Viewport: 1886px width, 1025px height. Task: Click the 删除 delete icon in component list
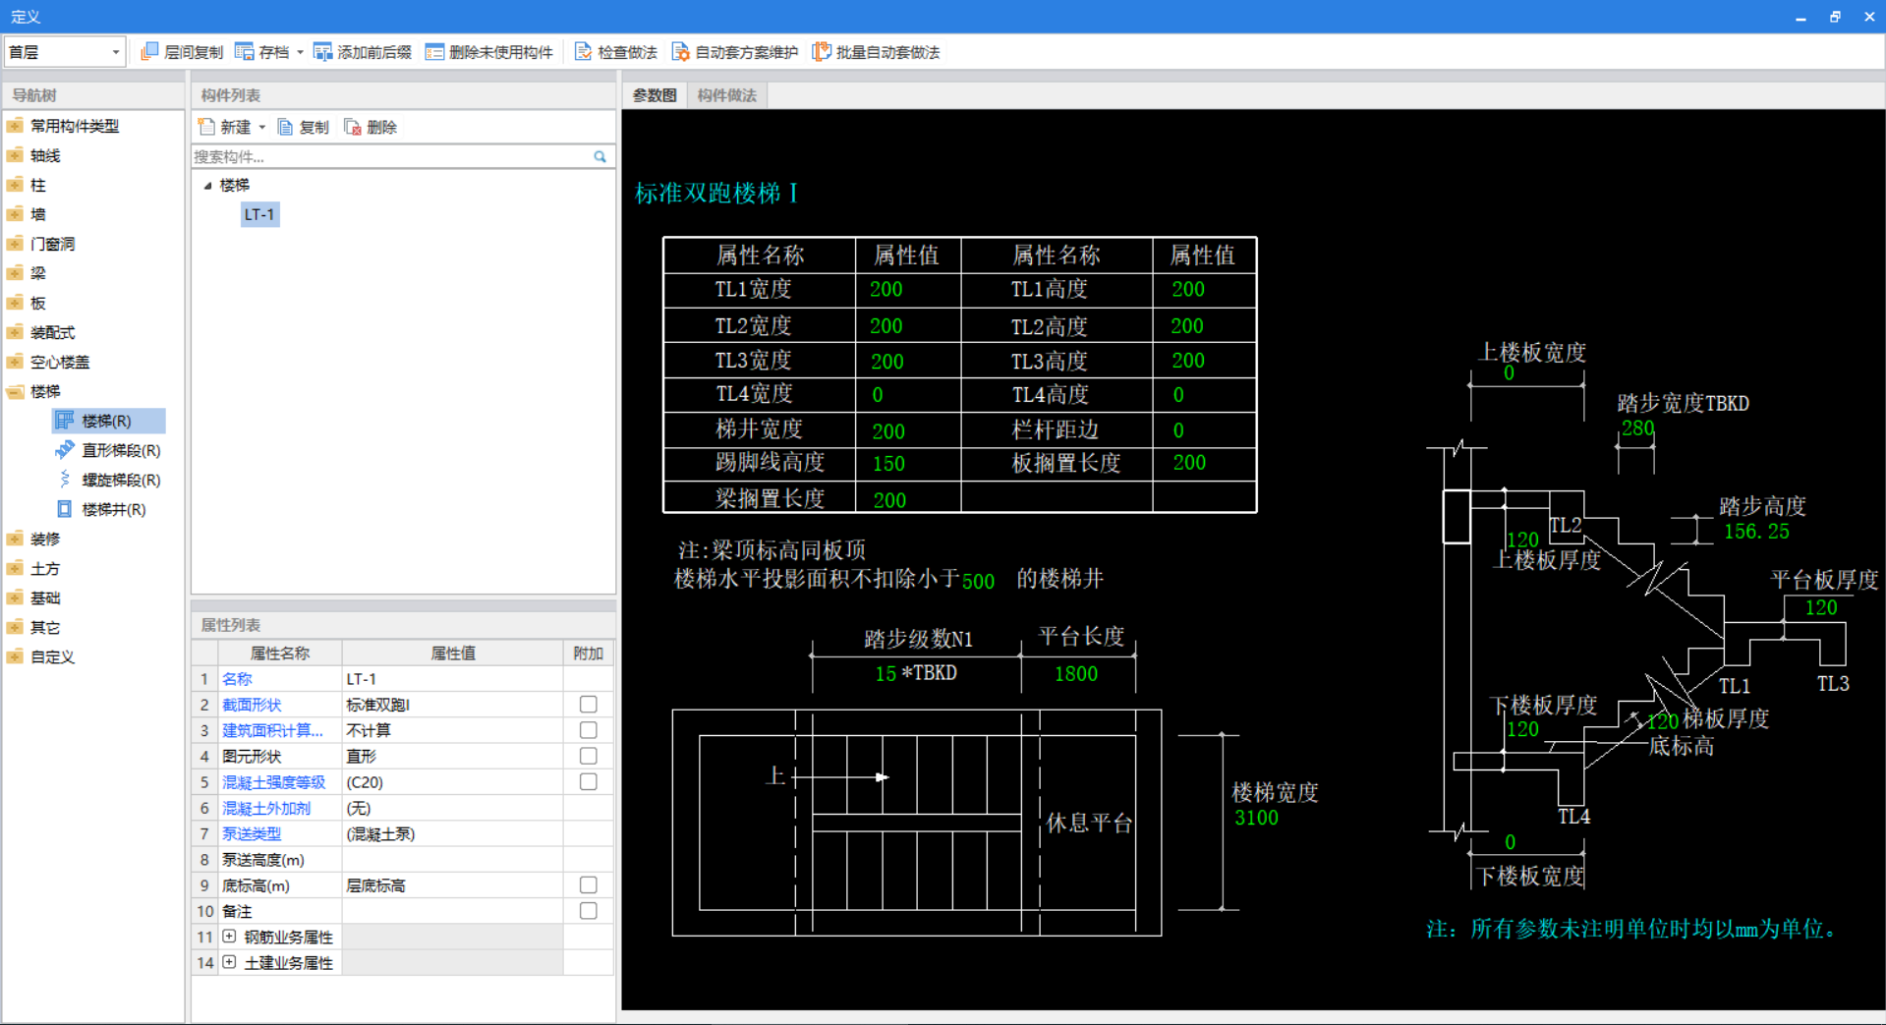[x=353, y=127]
